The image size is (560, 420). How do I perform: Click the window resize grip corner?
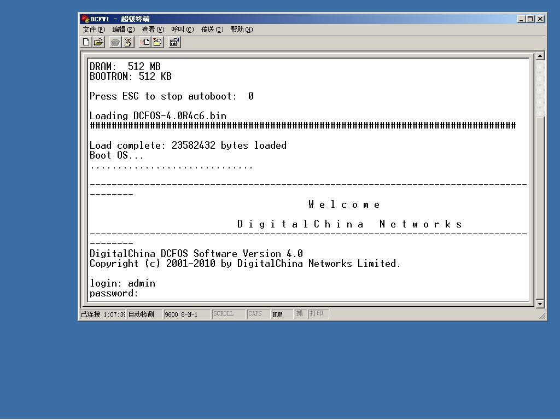542,316
